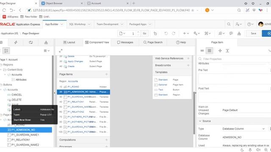
Task: Open the App Builder tab
Action: point(54,24)
